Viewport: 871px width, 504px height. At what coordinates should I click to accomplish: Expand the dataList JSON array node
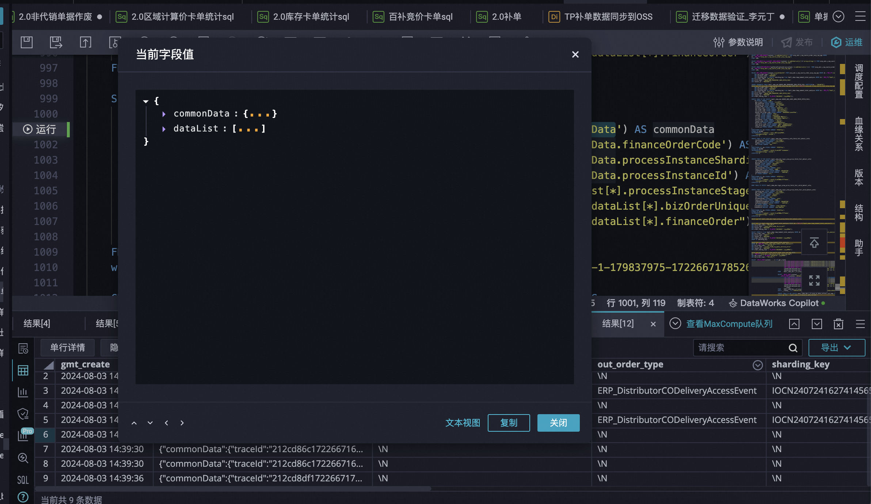[164, 129]
